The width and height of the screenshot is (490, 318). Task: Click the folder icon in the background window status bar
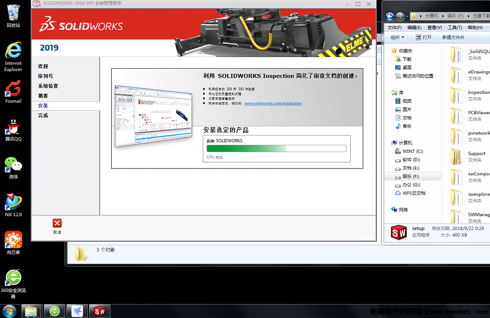click(80, 253)
